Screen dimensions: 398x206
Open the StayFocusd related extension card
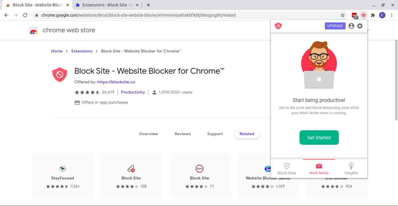click(63, 176)
